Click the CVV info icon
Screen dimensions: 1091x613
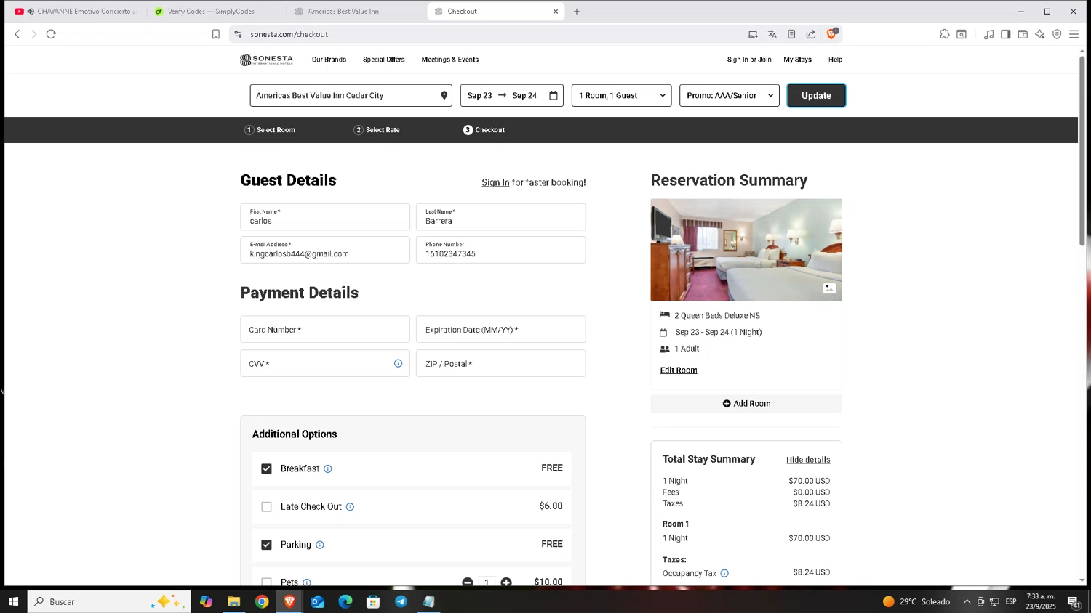(398, 363)
